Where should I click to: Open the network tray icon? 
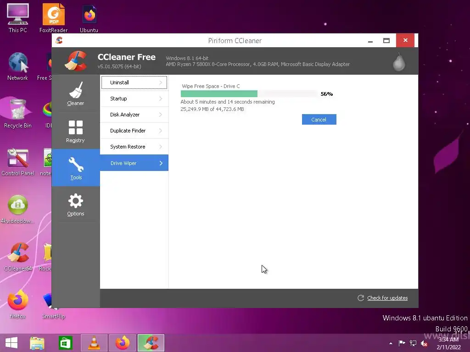coord(413,343)
